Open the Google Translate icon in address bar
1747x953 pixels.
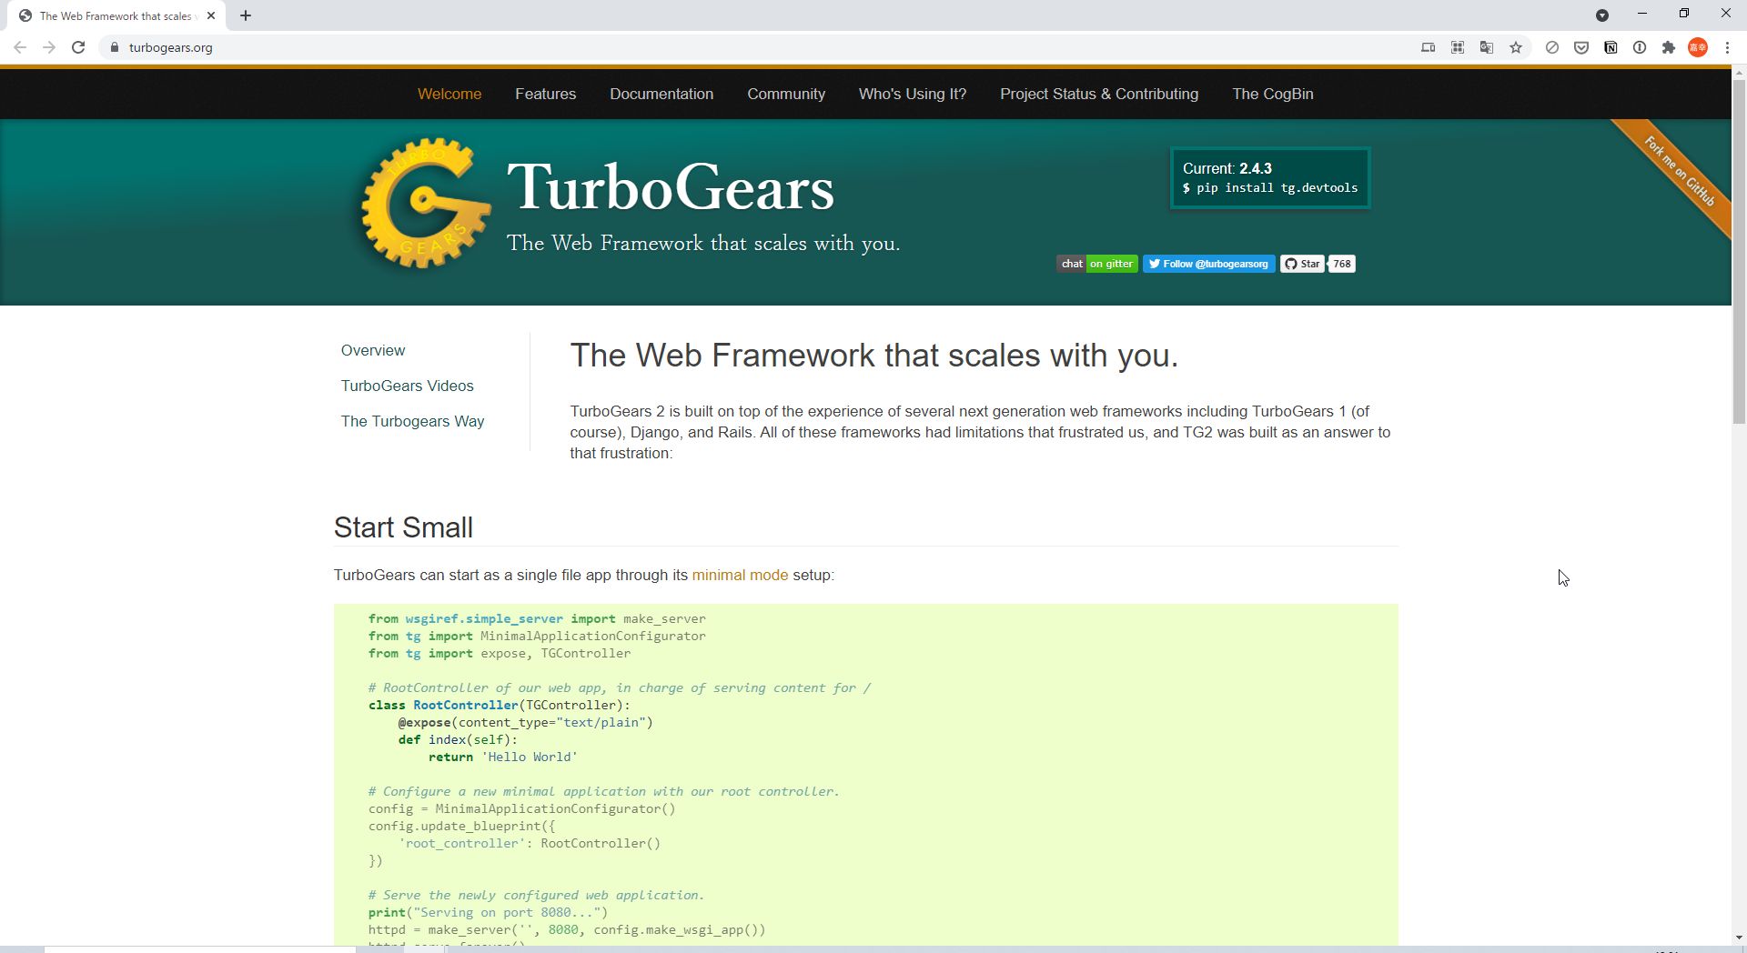[1487, 47]
